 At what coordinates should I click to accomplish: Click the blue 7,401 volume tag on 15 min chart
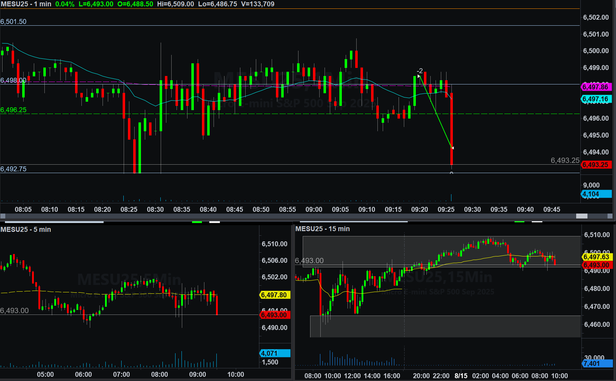tap(597, 363)
